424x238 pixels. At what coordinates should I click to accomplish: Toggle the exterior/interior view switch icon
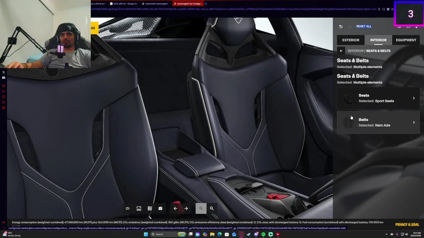128,208
